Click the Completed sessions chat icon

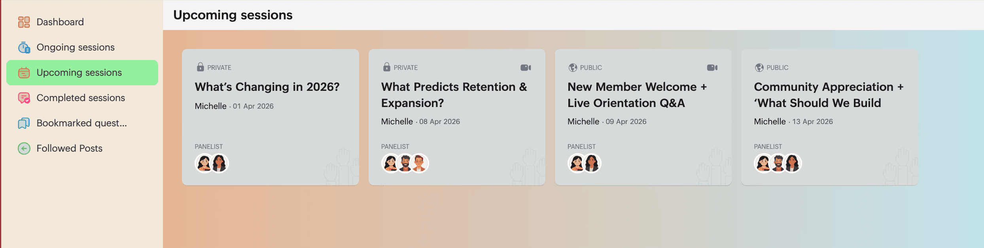pos(24,98)
